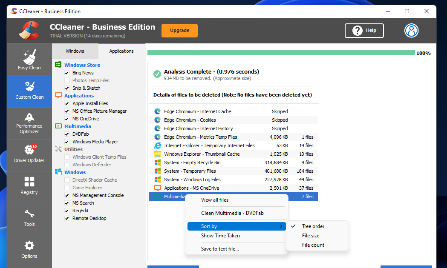
Task: Click the Edge icon beside Metrics Temp Files
Action: (x=157, y=137)
